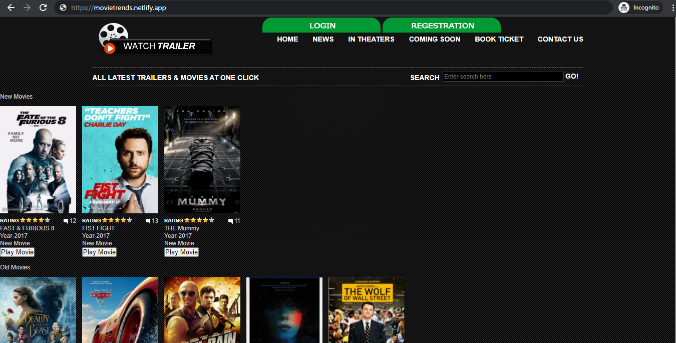Image resolution: width=676 pixels, height=343 pixels.
Task: Click the comments icon for The Mummy
Action: (230, 221)
